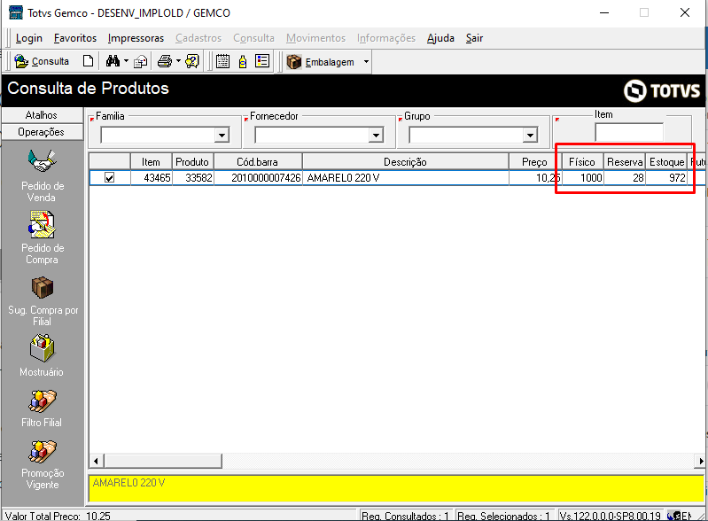Select the product cell 33582
Viewport: 708px width, 521px height.
[192, 178]
